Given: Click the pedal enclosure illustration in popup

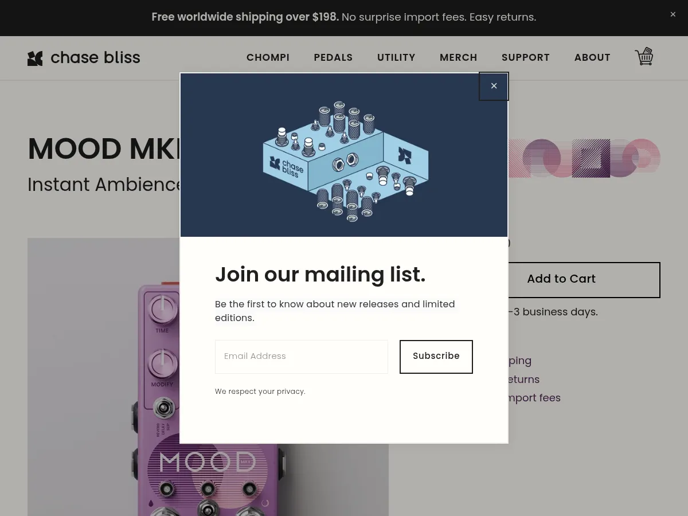Looking at the screenshot, I should [346, 162].
